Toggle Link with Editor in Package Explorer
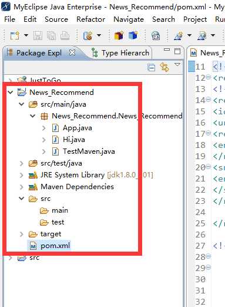Screen dimensions: 225x307 [164, 67]
